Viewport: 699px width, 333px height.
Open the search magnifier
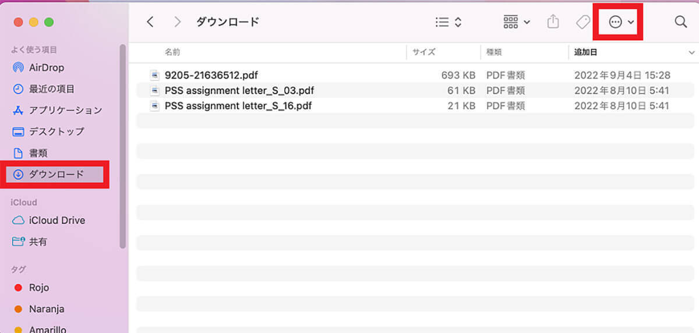(680, 22)
